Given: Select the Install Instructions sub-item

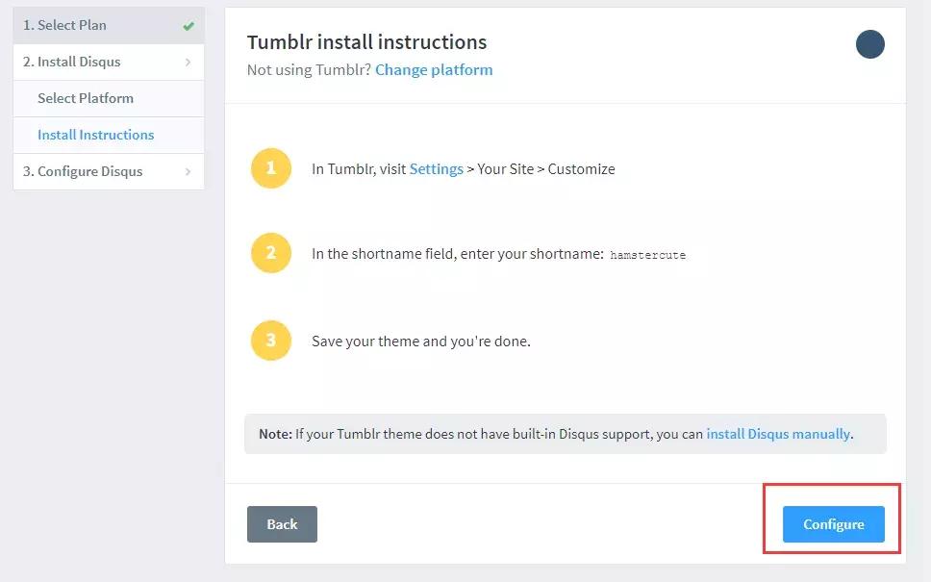Looking at the screenshot, I should 95,135.
